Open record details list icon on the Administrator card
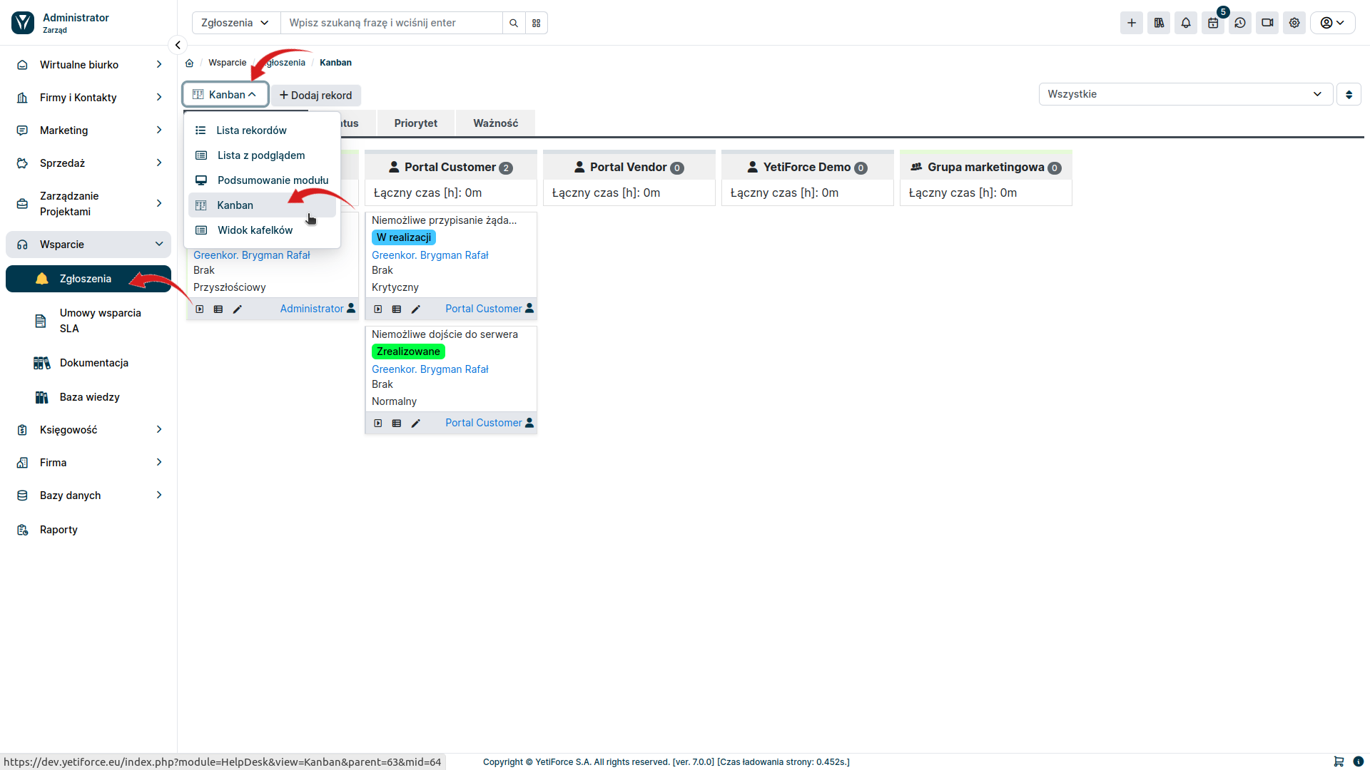This screenshot has width=1370, height=770. pos(218,309)
